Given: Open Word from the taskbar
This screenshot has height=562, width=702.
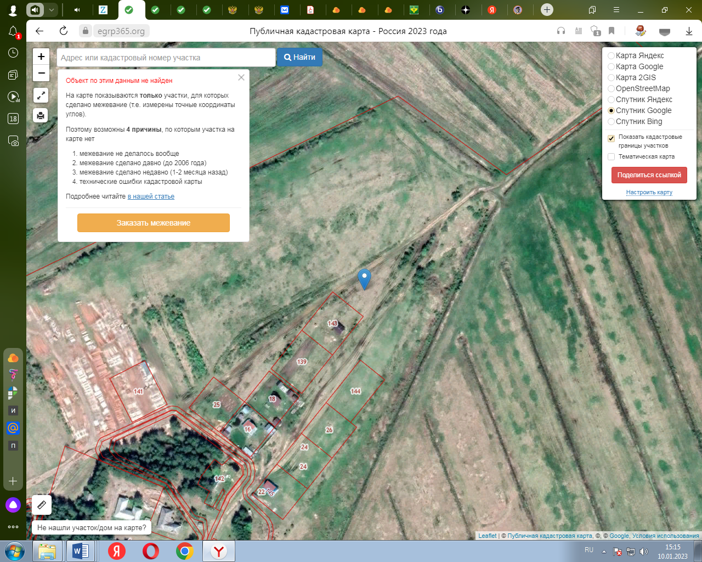Looking at the screenshot, I should 80,551.
